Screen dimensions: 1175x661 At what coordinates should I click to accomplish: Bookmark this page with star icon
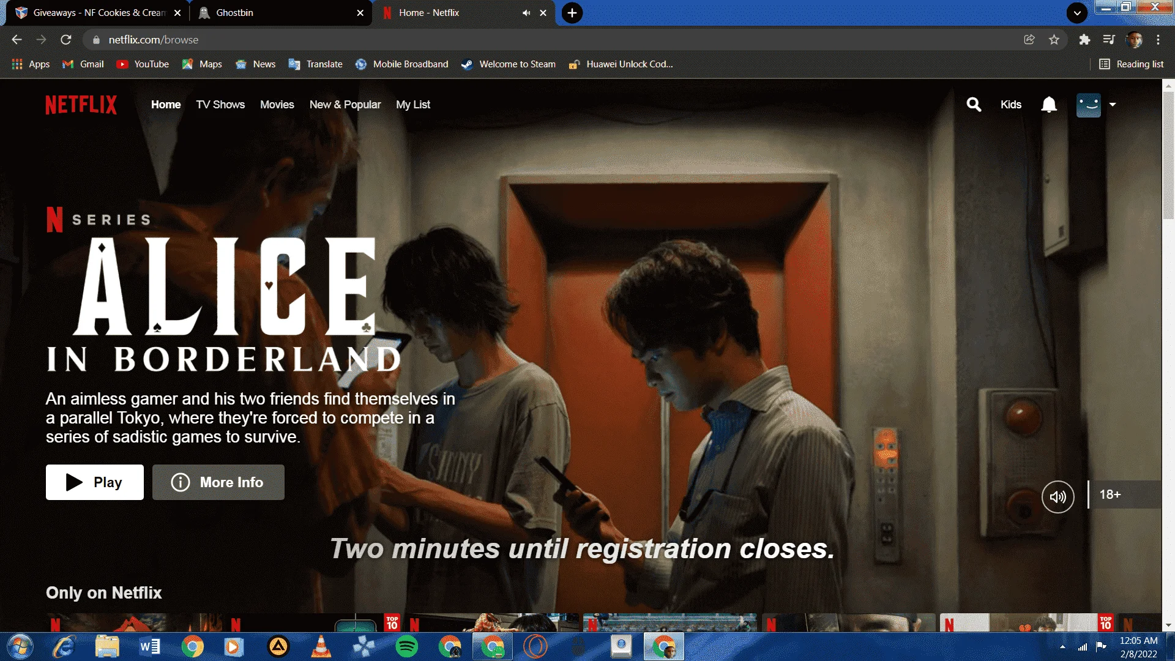pyautogui.click(x=1054, y=40)
